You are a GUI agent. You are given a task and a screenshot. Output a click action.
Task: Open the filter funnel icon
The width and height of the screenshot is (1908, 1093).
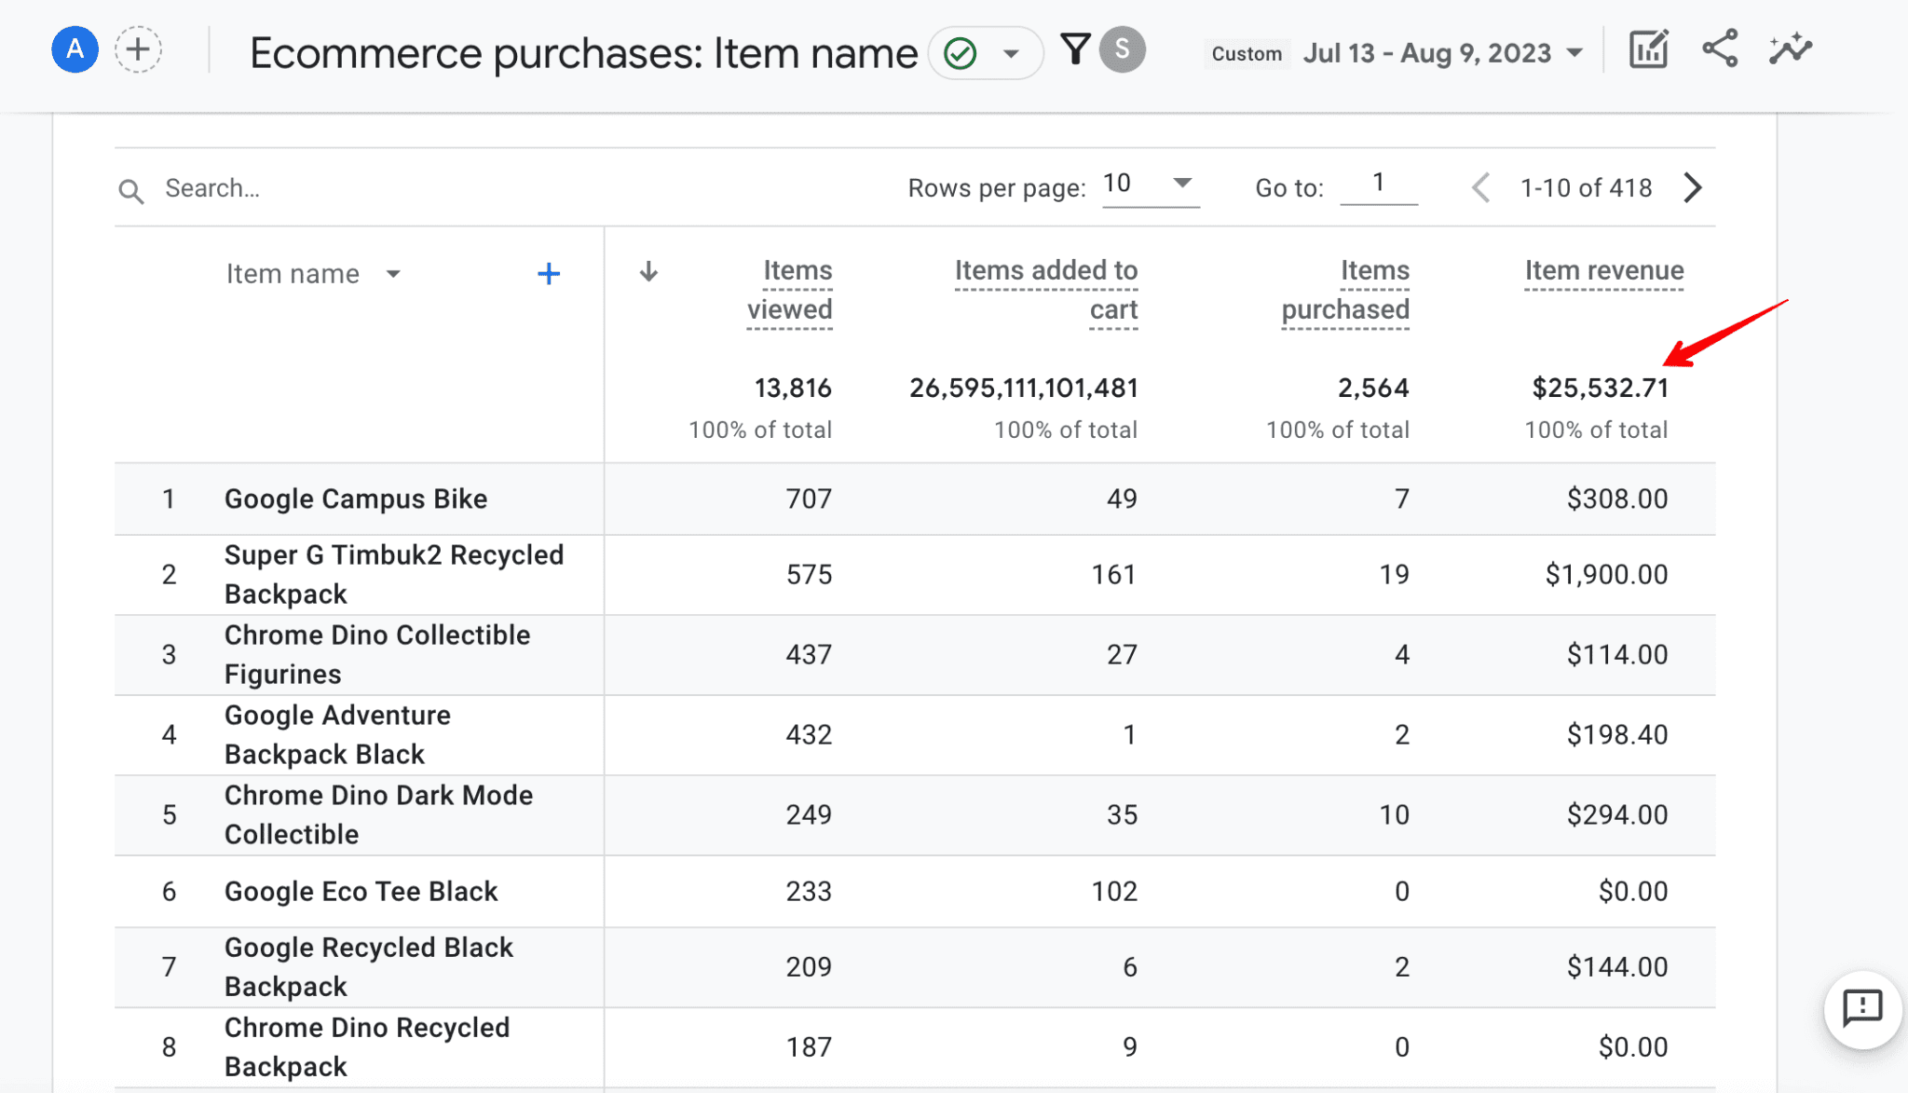pyautogui.click(x=1075, y=49)
